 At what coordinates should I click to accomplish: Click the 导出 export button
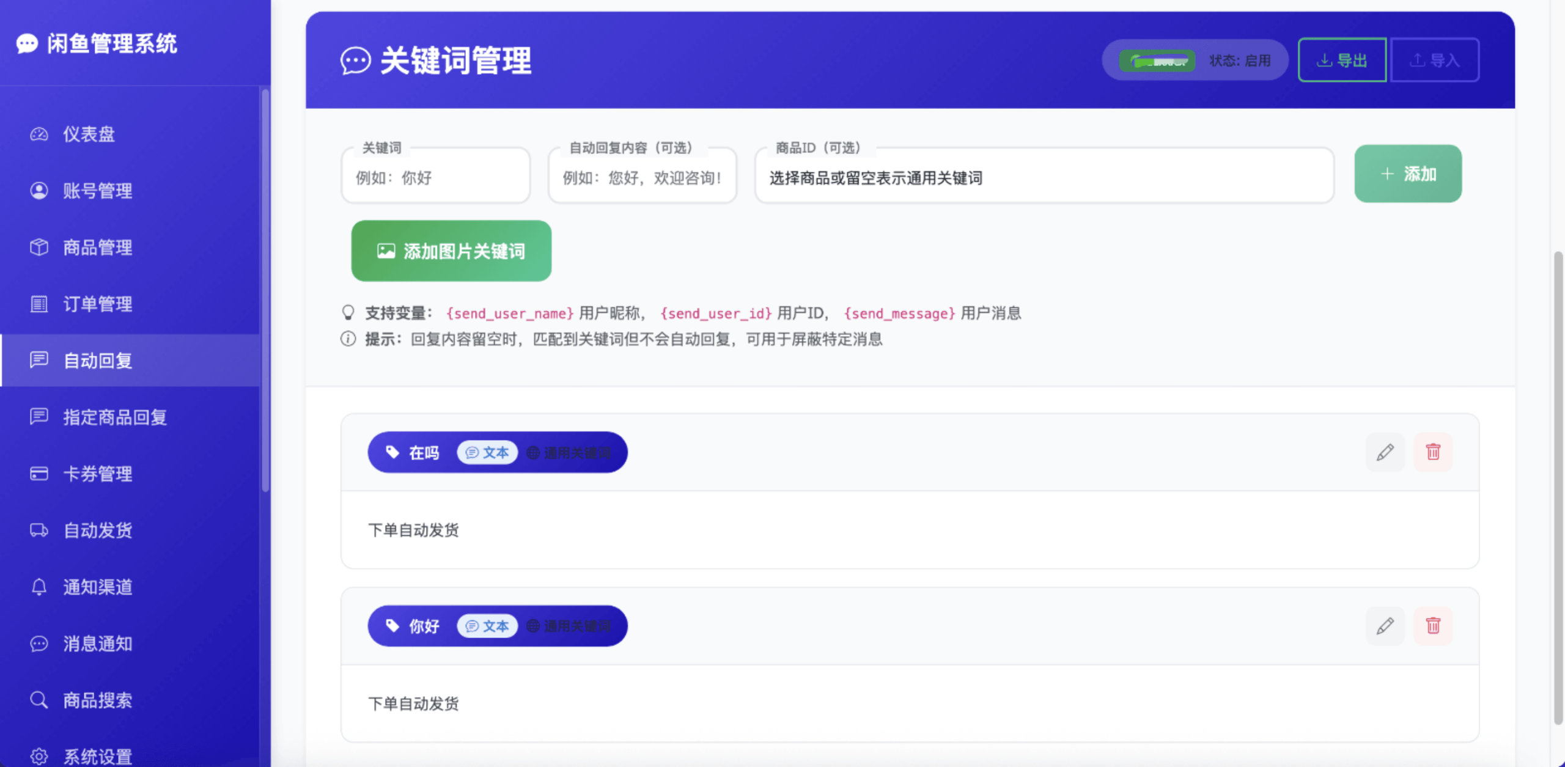pyautogui.click(x=1342, y=61)
